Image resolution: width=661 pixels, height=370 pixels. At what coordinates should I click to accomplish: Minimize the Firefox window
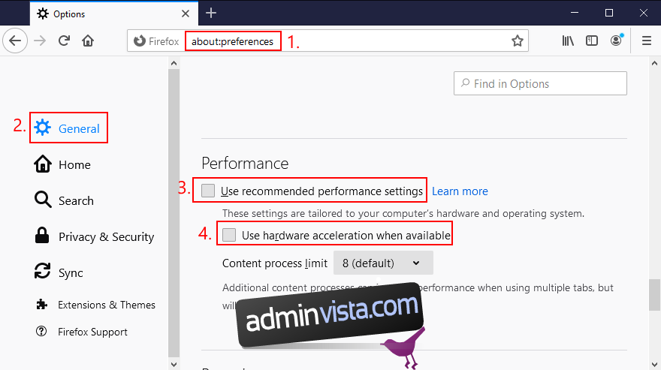(x=574, y=13)
